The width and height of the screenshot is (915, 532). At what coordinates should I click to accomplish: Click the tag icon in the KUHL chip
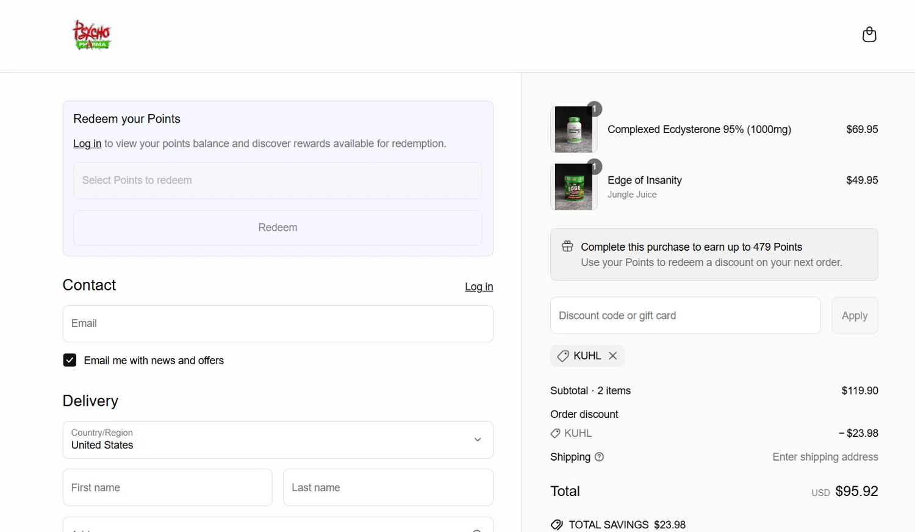click(563, 356)
